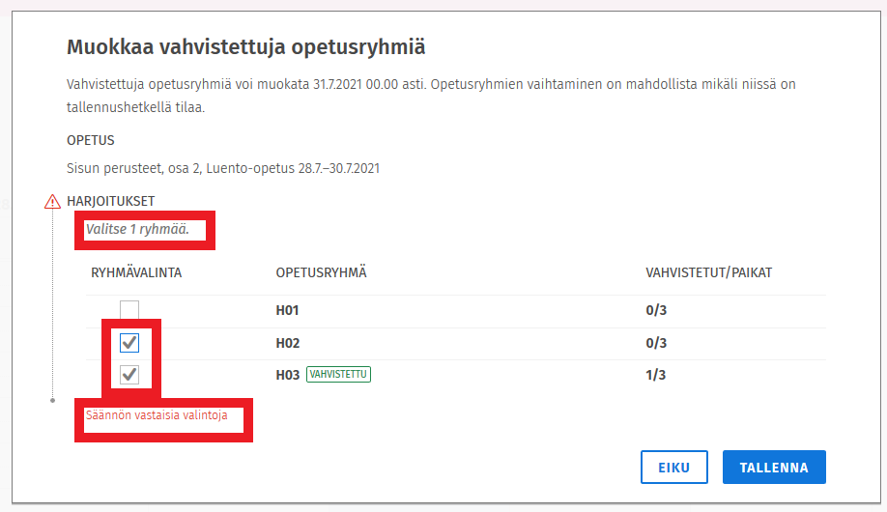Click the OPETUS section label

[91, 141]
